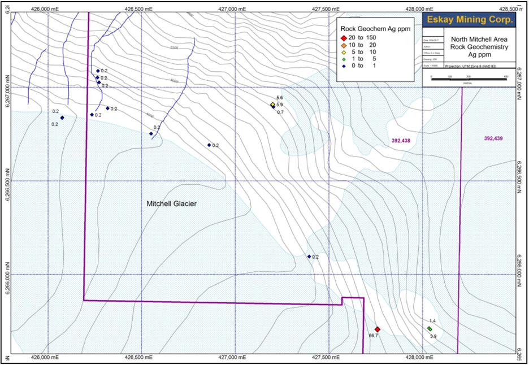Click the red diamond in the legend
This screenshot has width=529, height=365.
tap(342, 37)
